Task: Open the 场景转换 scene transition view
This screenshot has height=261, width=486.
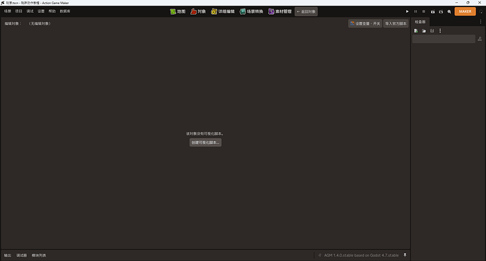Action: coord(251,11)
